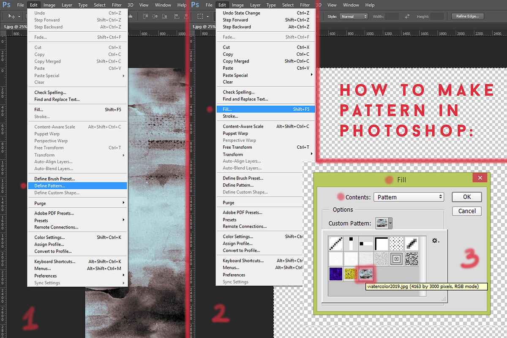Click the Photoshop Ps logo in the left window
507x338 pixels.
pos(6,5)
